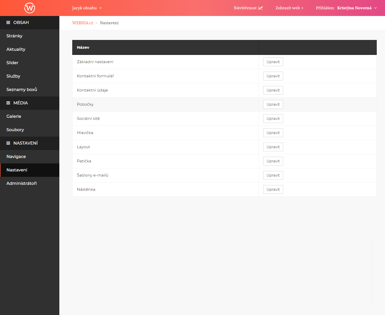385x315 pixels.
Task: Open Seznamy boxů sidebar item
Action: tap(30, 90)
